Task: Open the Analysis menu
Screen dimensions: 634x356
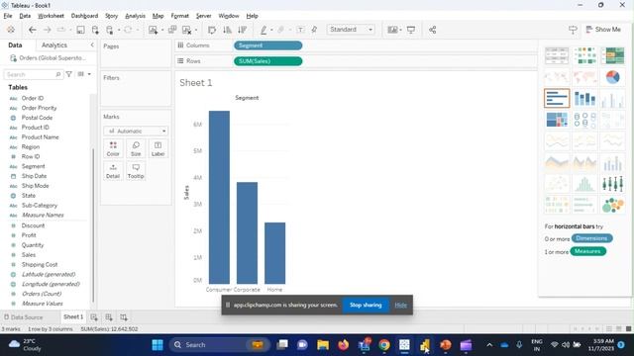Action: pyautogui.click(x=135, y=16)
